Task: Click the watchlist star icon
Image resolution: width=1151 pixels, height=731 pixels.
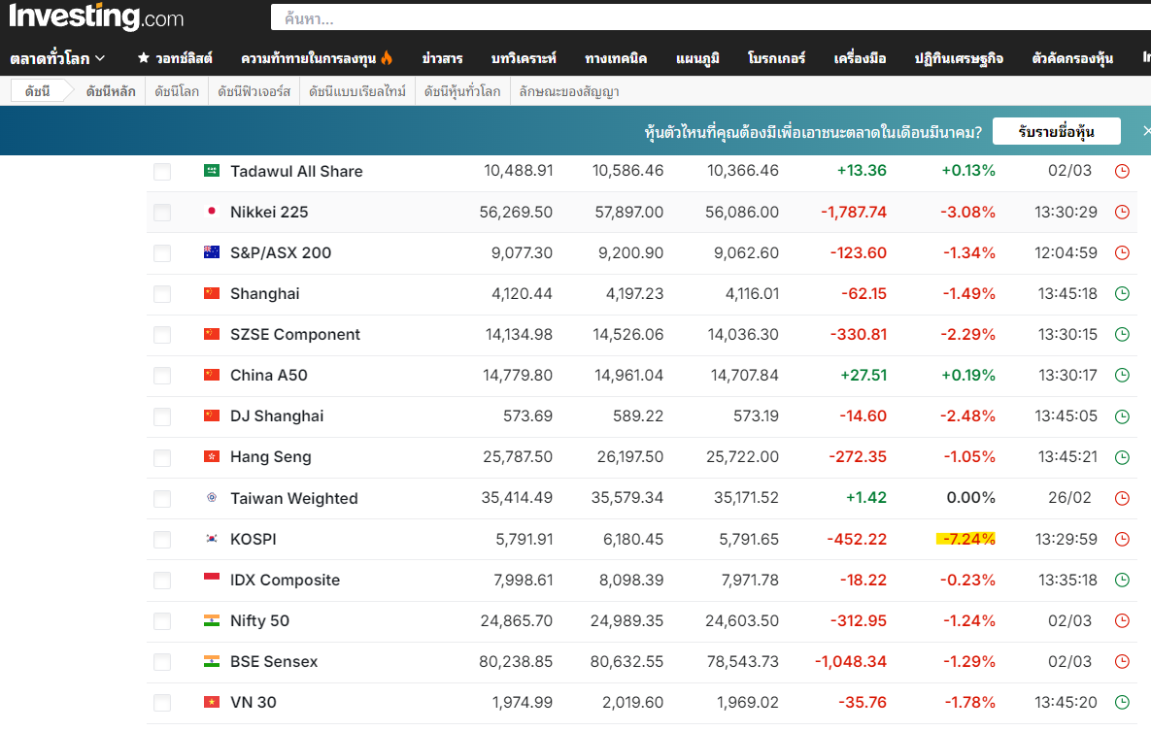Action: 143,57
